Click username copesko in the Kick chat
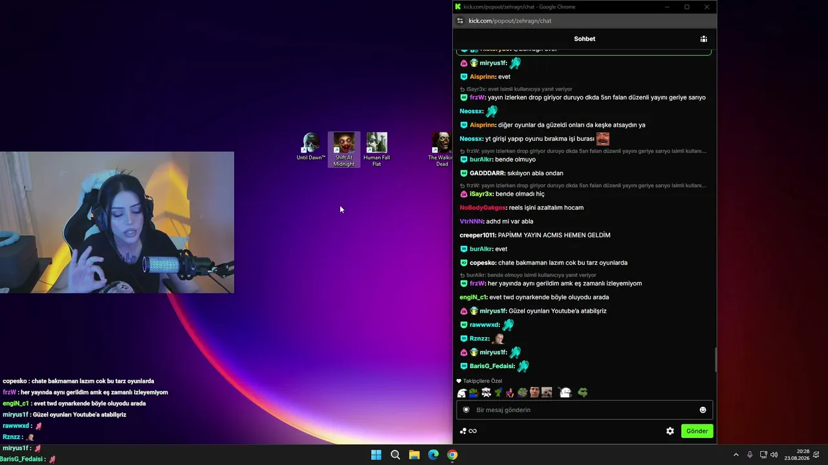828x465 pixels. tap(483, 263)
